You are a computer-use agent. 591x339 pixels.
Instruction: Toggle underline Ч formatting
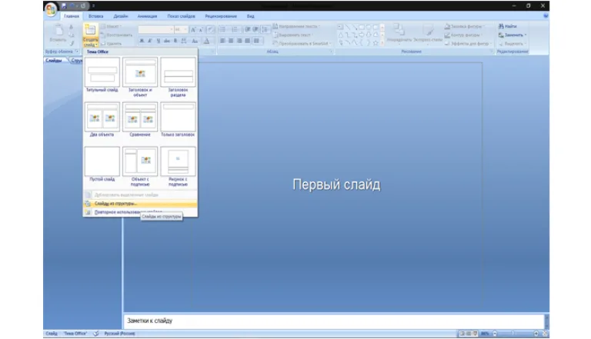click(158, 41)
